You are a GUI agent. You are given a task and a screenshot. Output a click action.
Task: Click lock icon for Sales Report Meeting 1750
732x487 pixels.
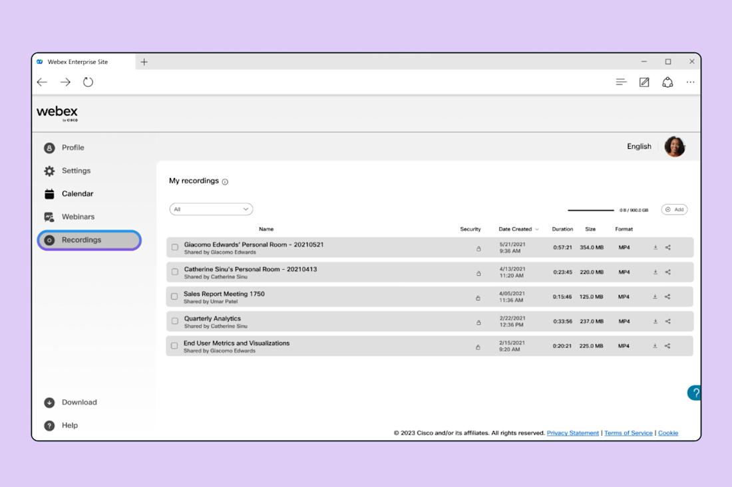[x=478, y=298]
